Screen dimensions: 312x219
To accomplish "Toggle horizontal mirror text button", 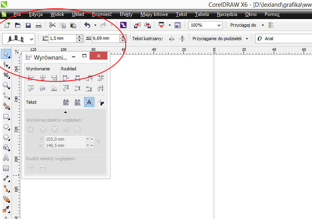I will point(172,39).
